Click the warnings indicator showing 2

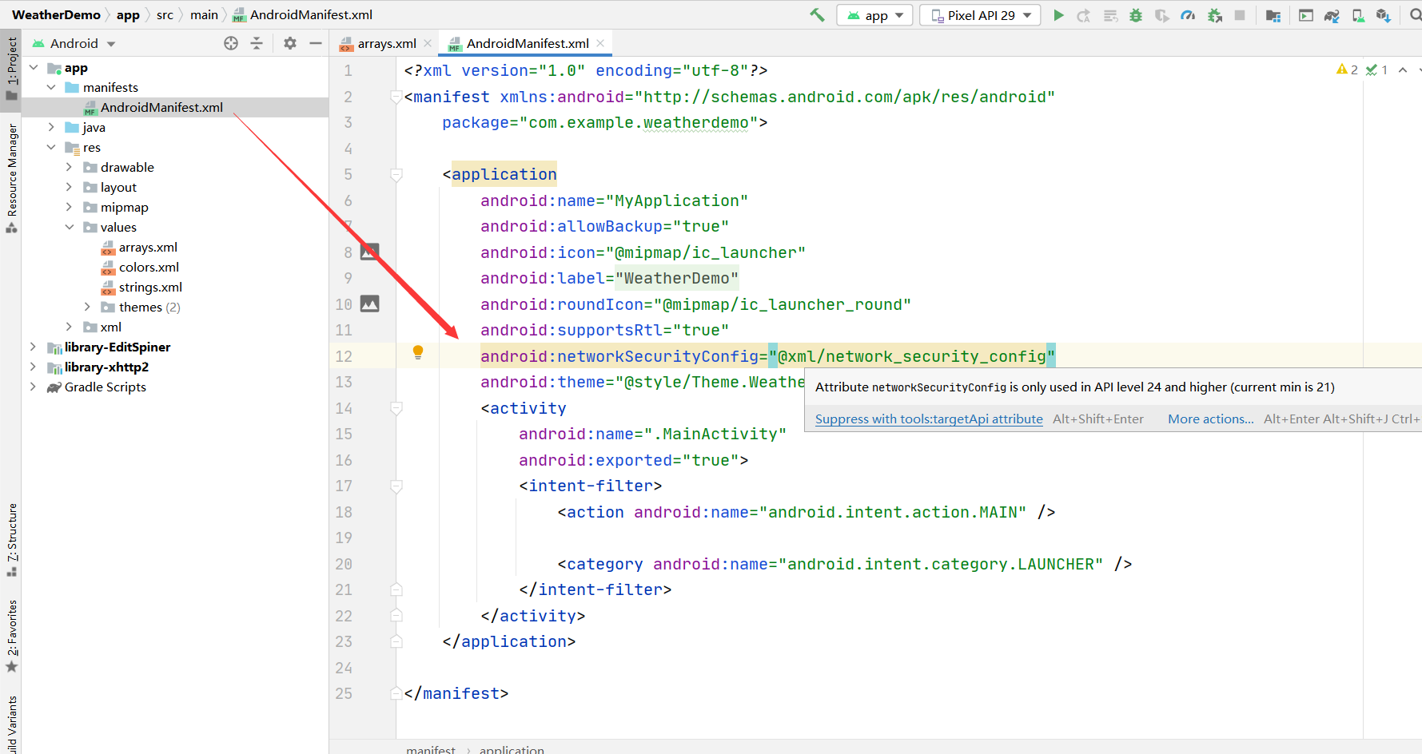(x=1347, y=70)
